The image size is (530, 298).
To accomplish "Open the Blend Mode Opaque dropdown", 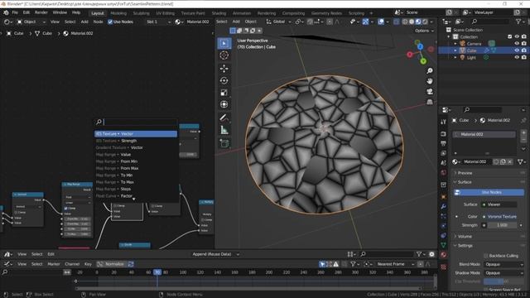I will 503,264.
